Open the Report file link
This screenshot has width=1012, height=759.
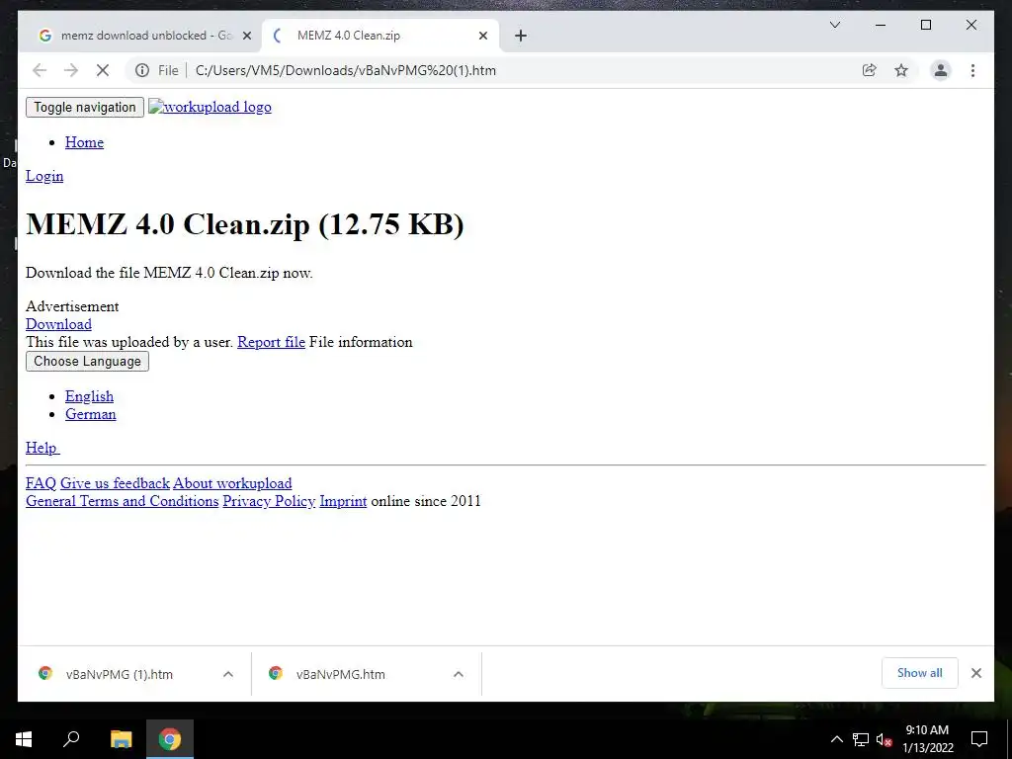point(271,342)
